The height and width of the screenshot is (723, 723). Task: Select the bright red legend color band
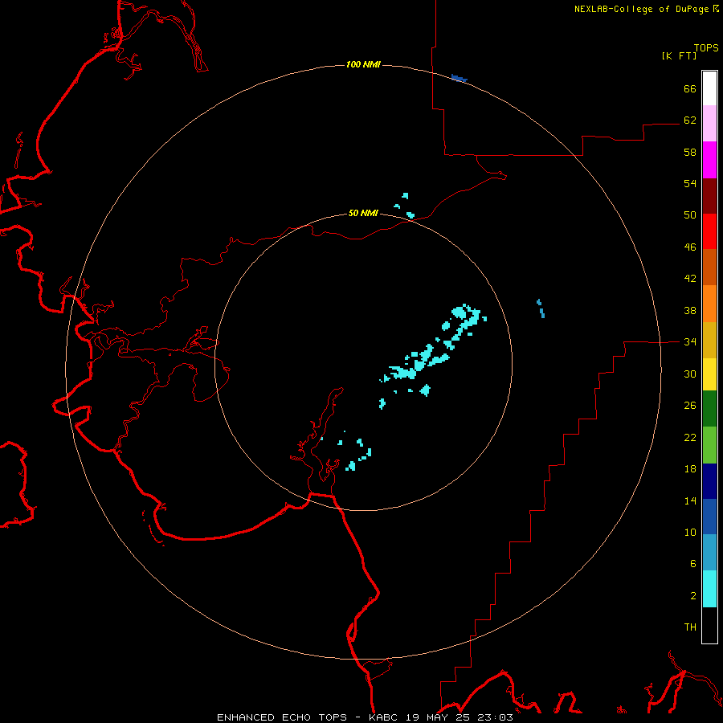(x=709, y=231)
